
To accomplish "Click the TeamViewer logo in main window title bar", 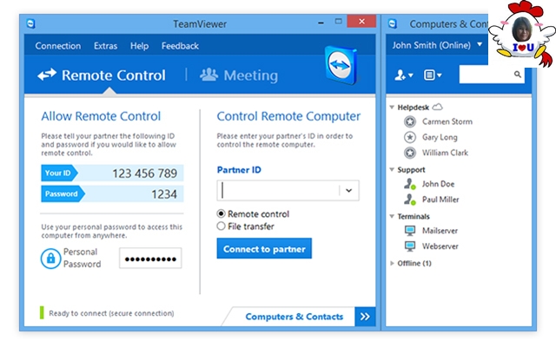I will pos(31,23).
